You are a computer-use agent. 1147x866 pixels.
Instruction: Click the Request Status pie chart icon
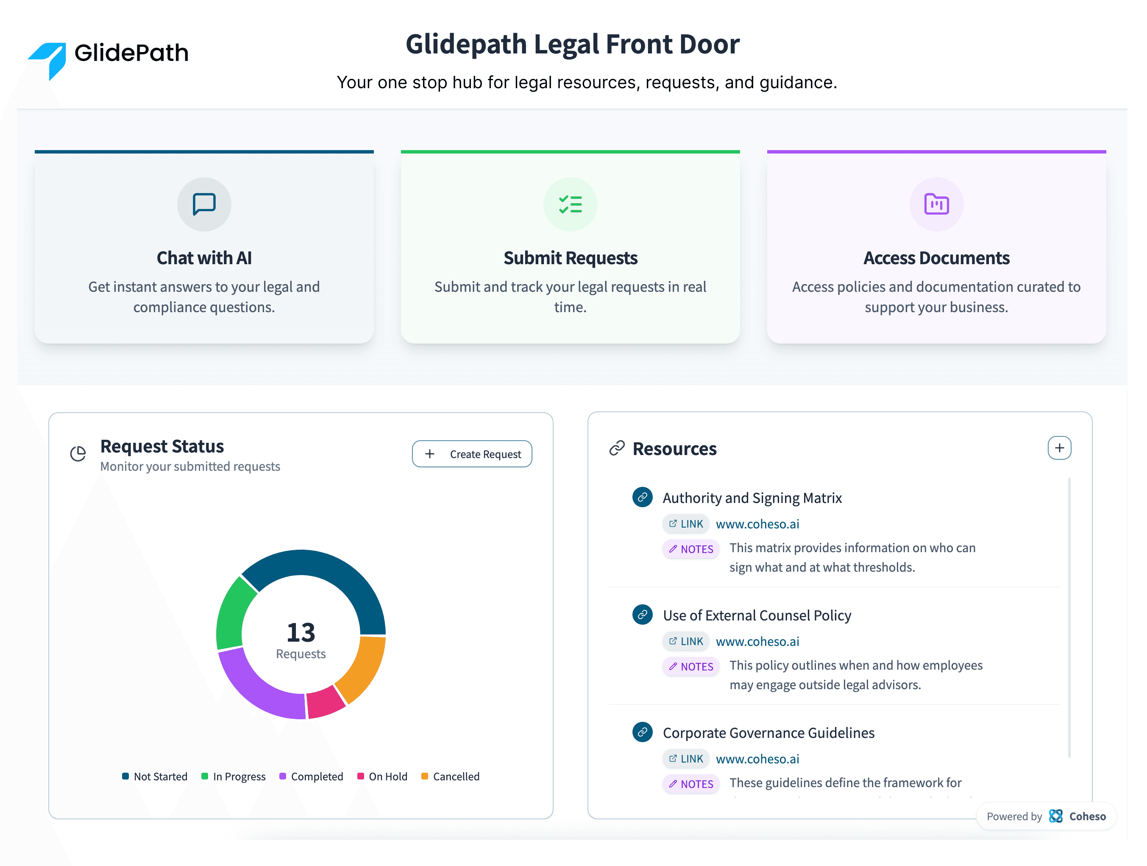[x=78, y=453]
